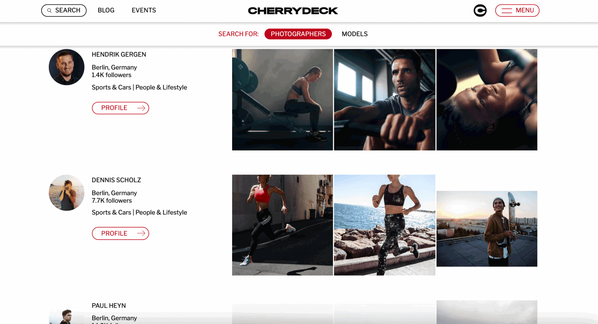The height and width of the screenshot is (324, 598).
Task: Open the Blog page
Action: [106, 10]
